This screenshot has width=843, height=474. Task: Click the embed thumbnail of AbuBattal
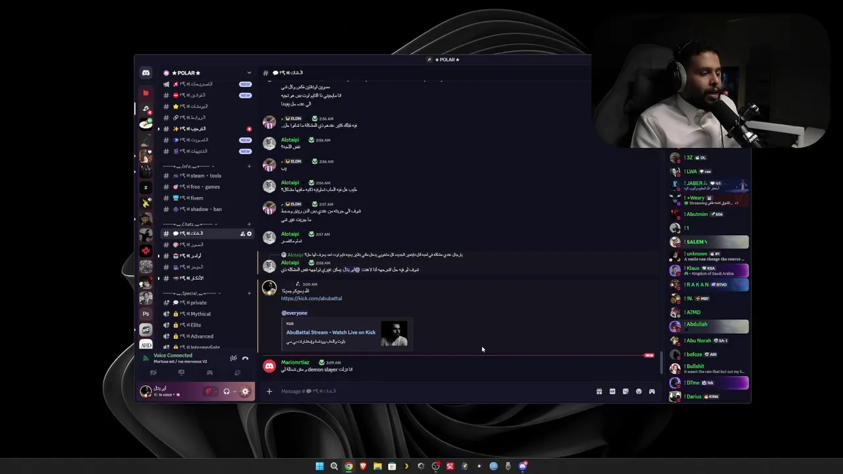pyautogui.click(x=394, y=334)
